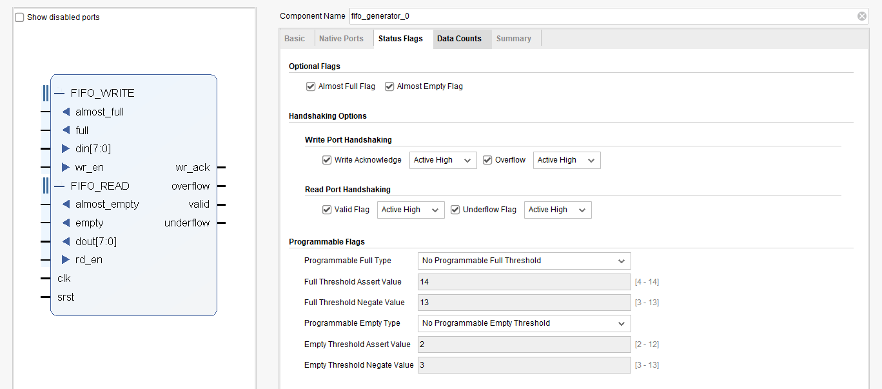This screenshot has height=389, width=882.
Task: Switch to the Basic tab
Action: (x=295, y=39)
